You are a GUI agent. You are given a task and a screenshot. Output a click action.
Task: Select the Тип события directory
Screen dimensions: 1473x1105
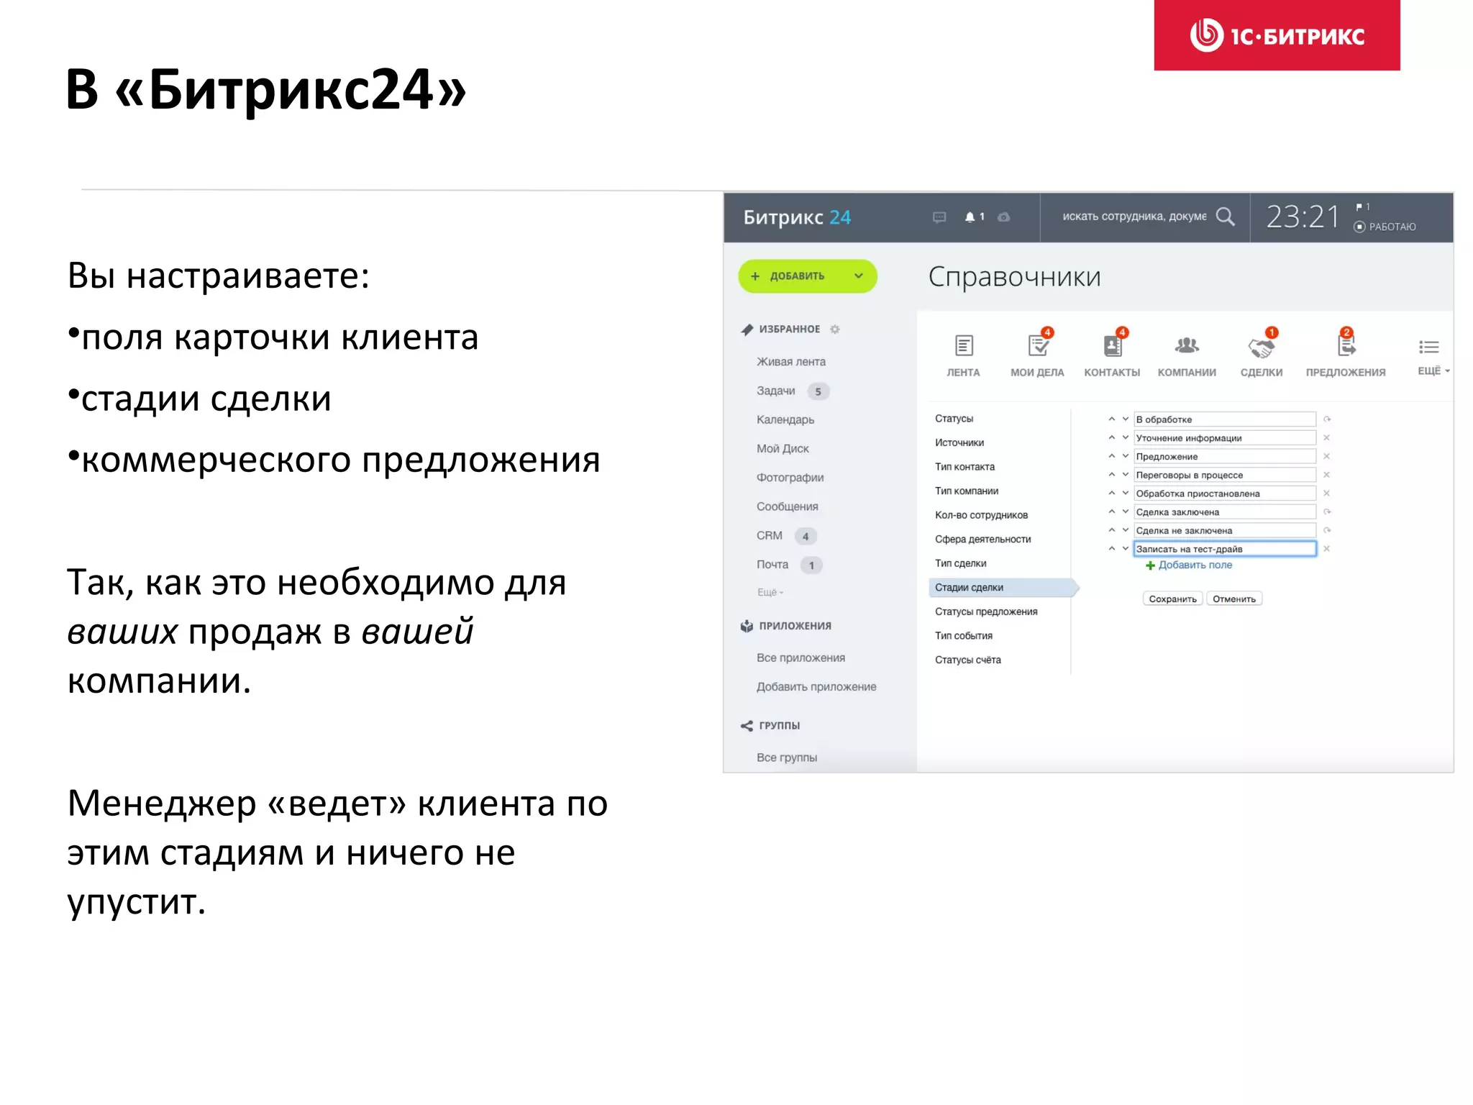tap(963, 636)
